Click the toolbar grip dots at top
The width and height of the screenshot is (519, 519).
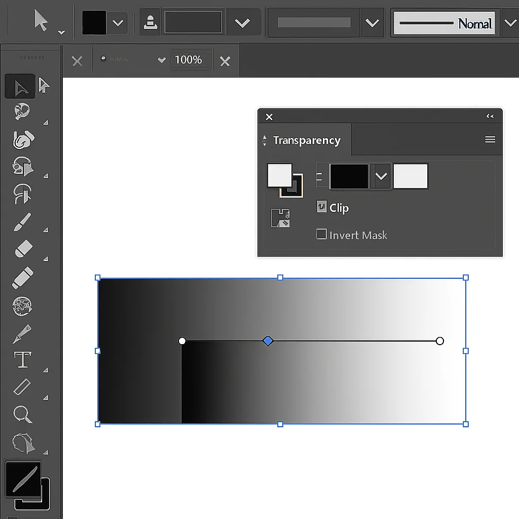pos(31,57)
